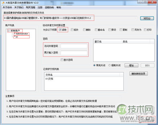The width and height of the screenshot is (158, 125).
Task: Check the 打印 permission box
Action: pos(145,30)
